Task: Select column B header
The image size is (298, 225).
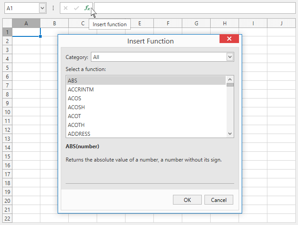Action: (x=54, y=24)
